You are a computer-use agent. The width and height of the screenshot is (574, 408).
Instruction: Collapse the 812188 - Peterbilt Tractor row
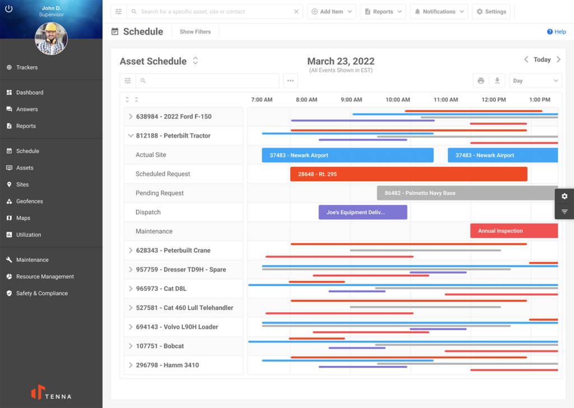(131, 136)
